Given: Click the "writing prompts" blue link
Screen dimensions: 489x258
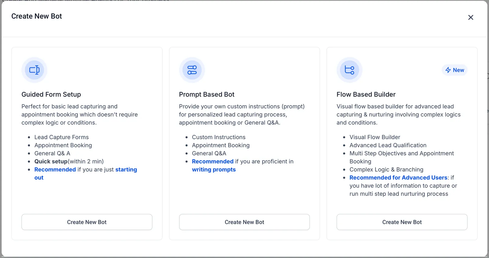Looking at the screenshot, I should tap(214, 169).
